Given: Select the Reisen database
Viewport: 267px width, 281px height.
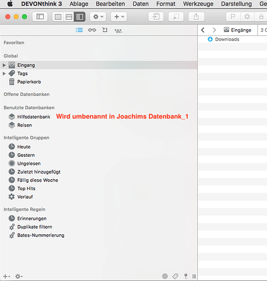Looking at the screenshot, I should [25, 125].
